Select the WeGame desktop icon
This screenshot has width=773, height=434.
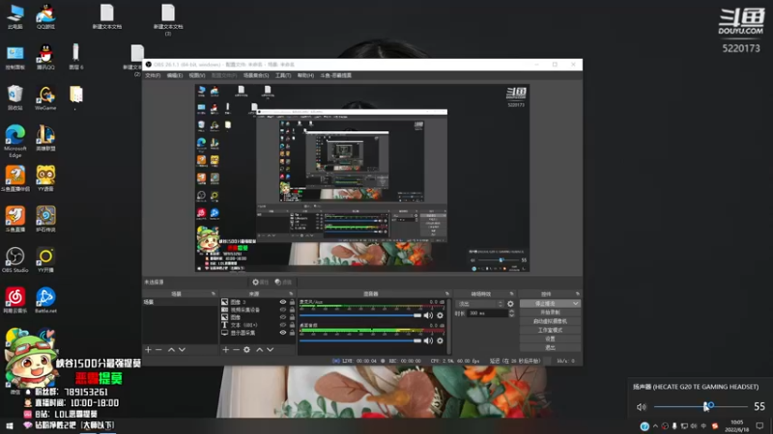(45, 97)
